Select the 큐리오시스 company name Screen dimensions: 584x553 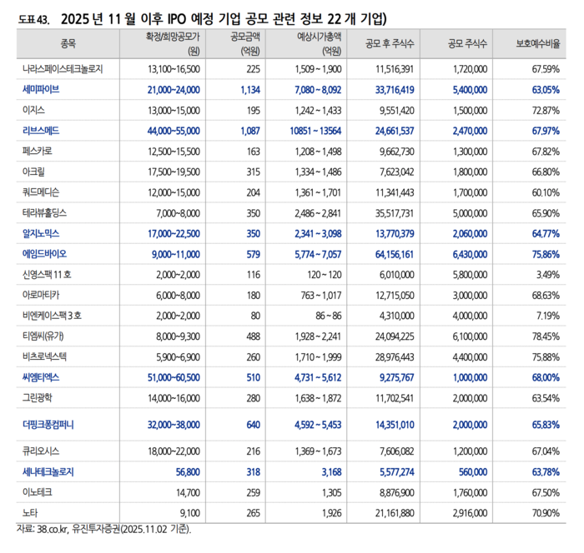click(x=41, y=451)
